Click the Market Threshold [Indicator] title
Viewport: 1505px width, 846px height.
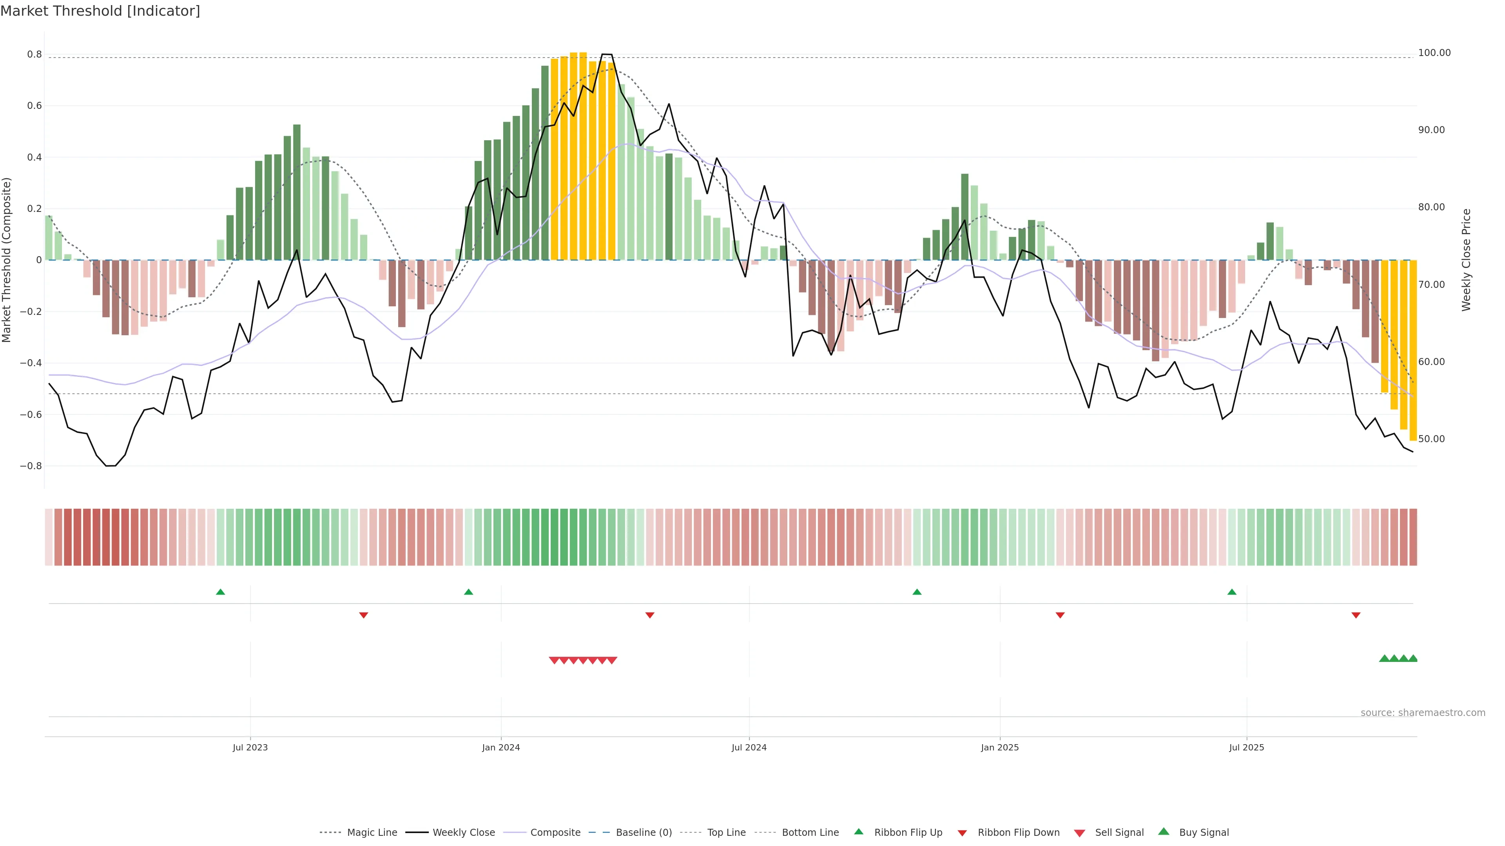point(100,11)
